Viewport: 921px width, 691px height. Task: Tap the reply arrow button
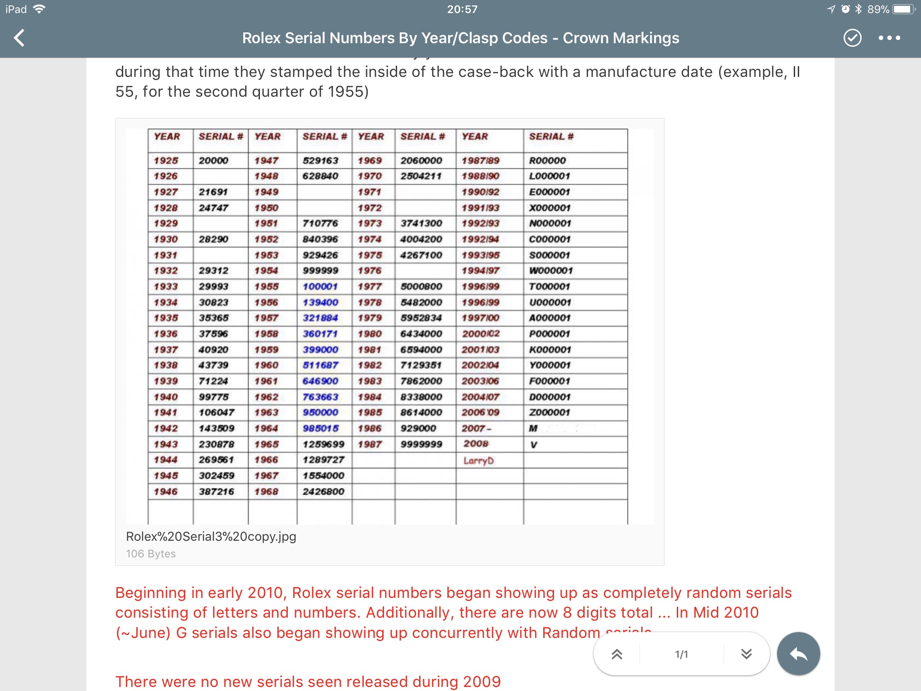[798, 654]
